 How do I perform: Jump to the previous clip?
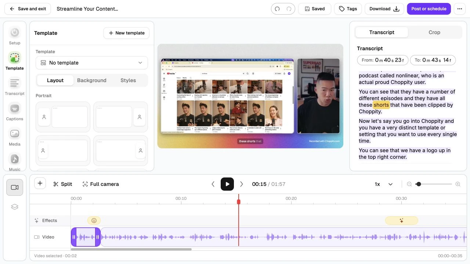213,184
